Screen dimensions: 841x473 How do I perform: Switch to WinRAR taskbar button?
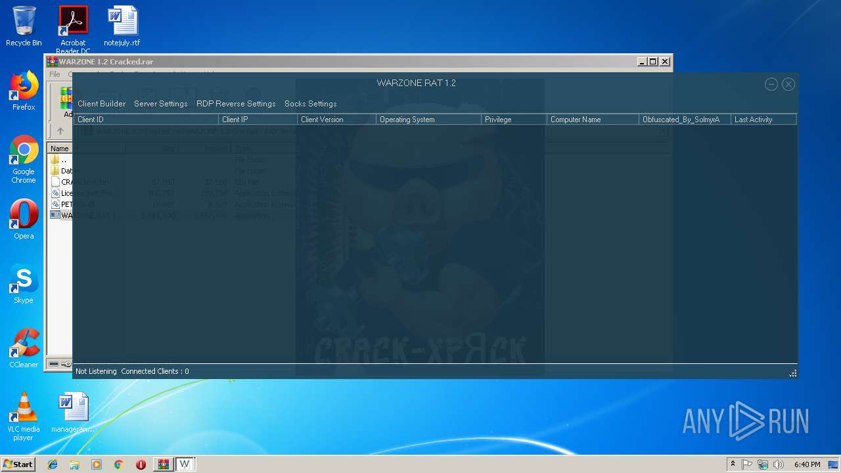coord(163,464)
